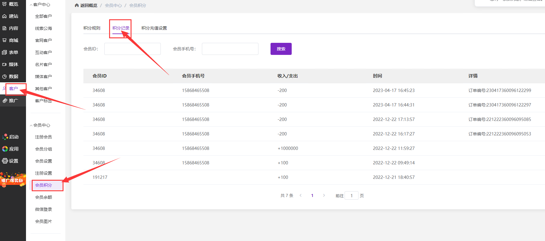Click the home icon beside 返回概览
The height and width of the screenshot is (241, 545).
pyautogui.click(x=77, y=5)
